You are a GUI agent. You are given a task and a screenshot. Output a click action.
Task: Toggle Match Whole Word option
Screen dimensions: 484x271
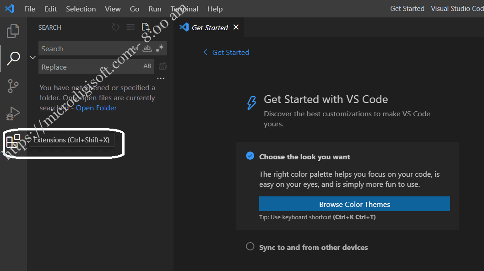[147, 48]
